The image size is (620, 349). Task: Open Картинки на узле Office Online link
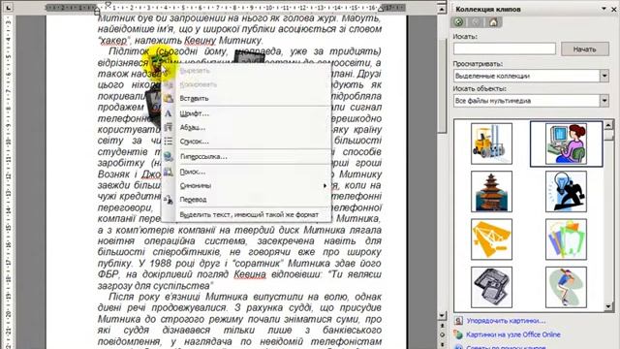513,334
